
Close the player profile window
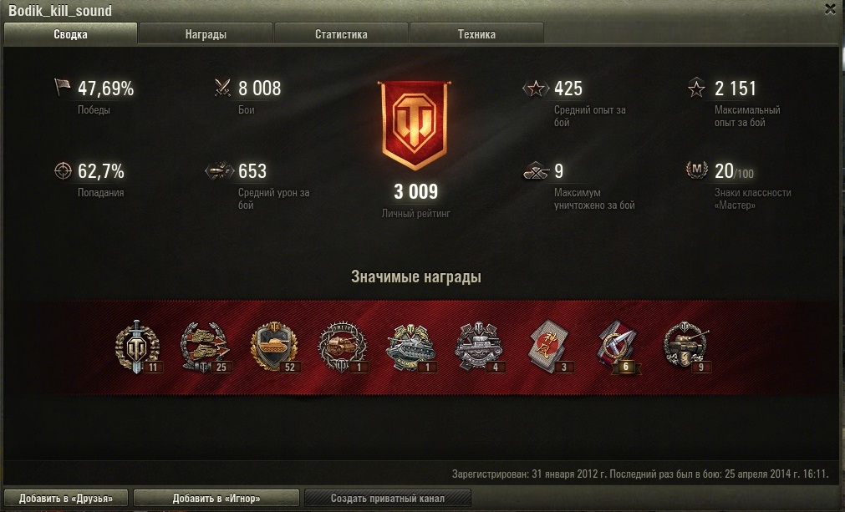(831, 9)
